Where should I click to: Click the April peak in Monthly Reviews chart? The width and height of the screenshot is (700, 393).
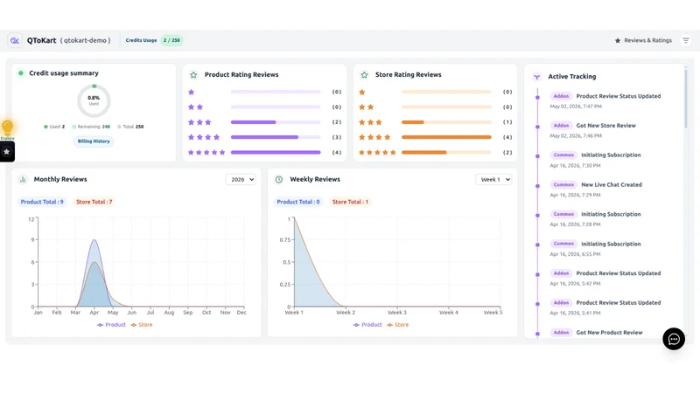tap(94, 240)
